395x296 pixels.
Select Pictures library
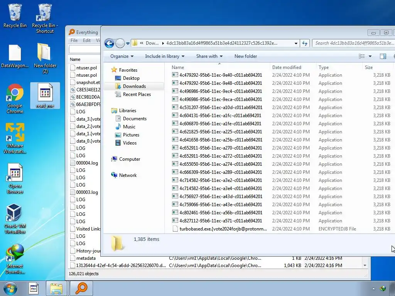pos(131,135)
